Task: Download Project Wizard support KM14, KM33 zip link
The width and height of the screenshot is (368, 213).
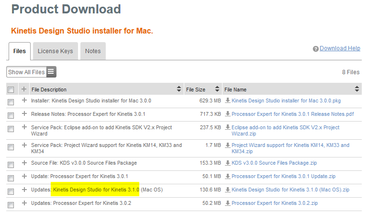Action: (290, 148)
